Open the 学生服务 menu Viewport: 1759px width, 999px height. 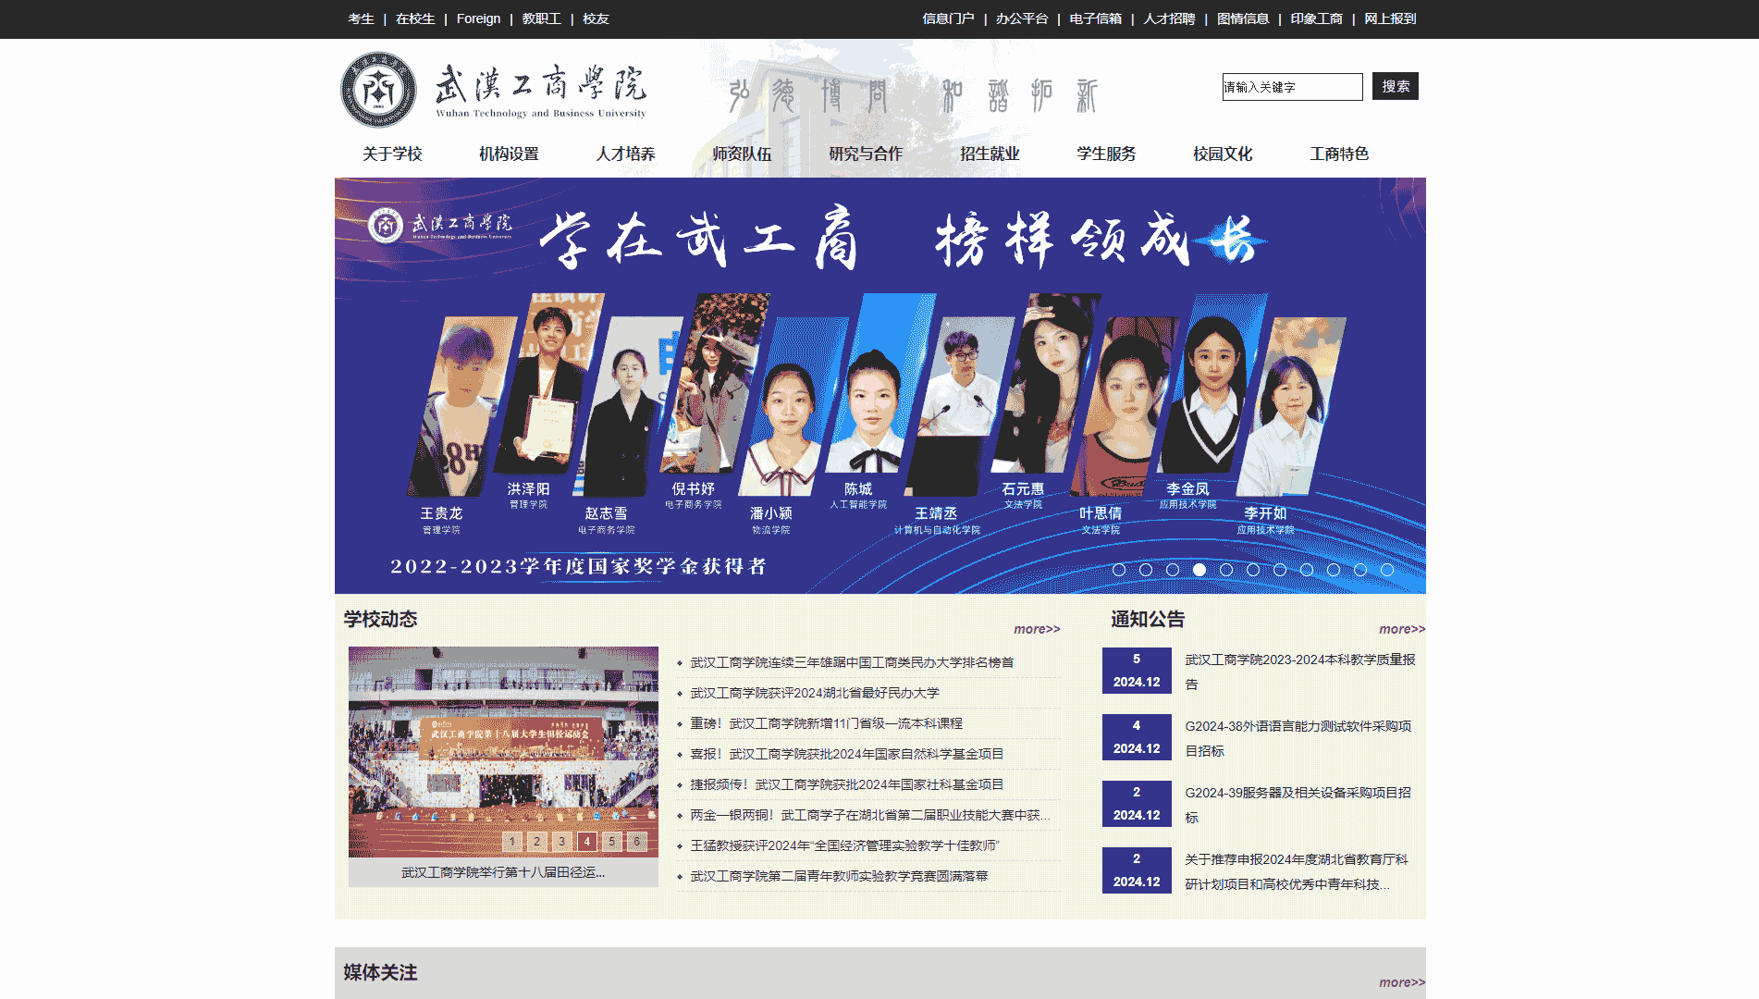point(1106,154)
